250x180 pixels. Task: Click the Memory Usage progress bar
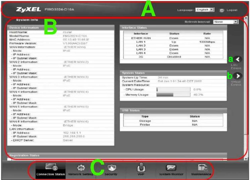point(173,95)
